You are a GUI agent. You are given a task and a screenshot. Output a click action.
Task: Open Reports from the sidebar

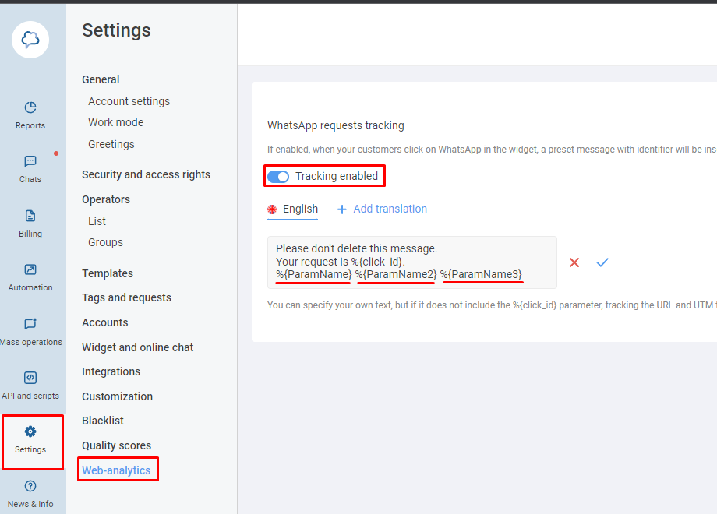point(30,114)
